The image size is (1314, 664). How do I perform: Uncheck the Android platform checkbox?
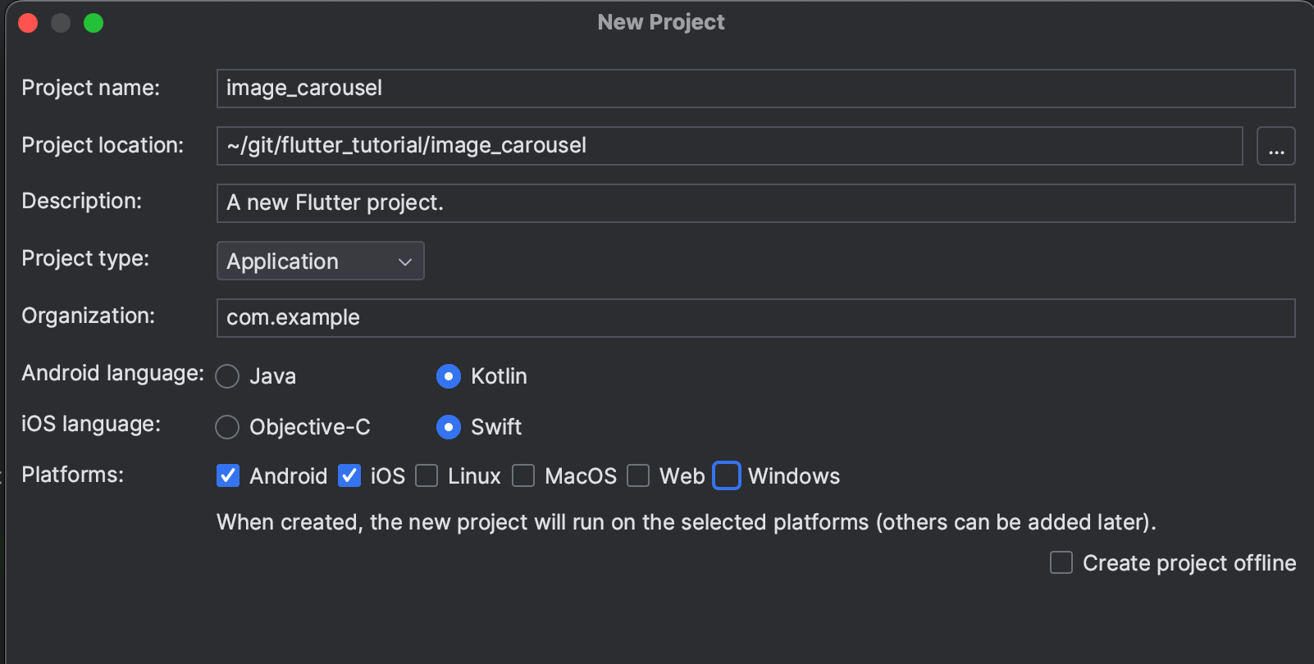(228, 475)
